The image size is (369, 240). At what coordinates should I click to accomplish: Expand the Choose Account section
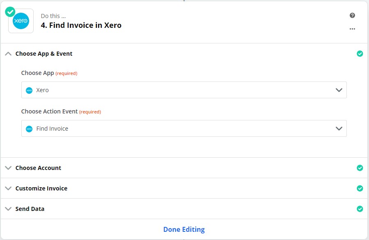(8, 168)
